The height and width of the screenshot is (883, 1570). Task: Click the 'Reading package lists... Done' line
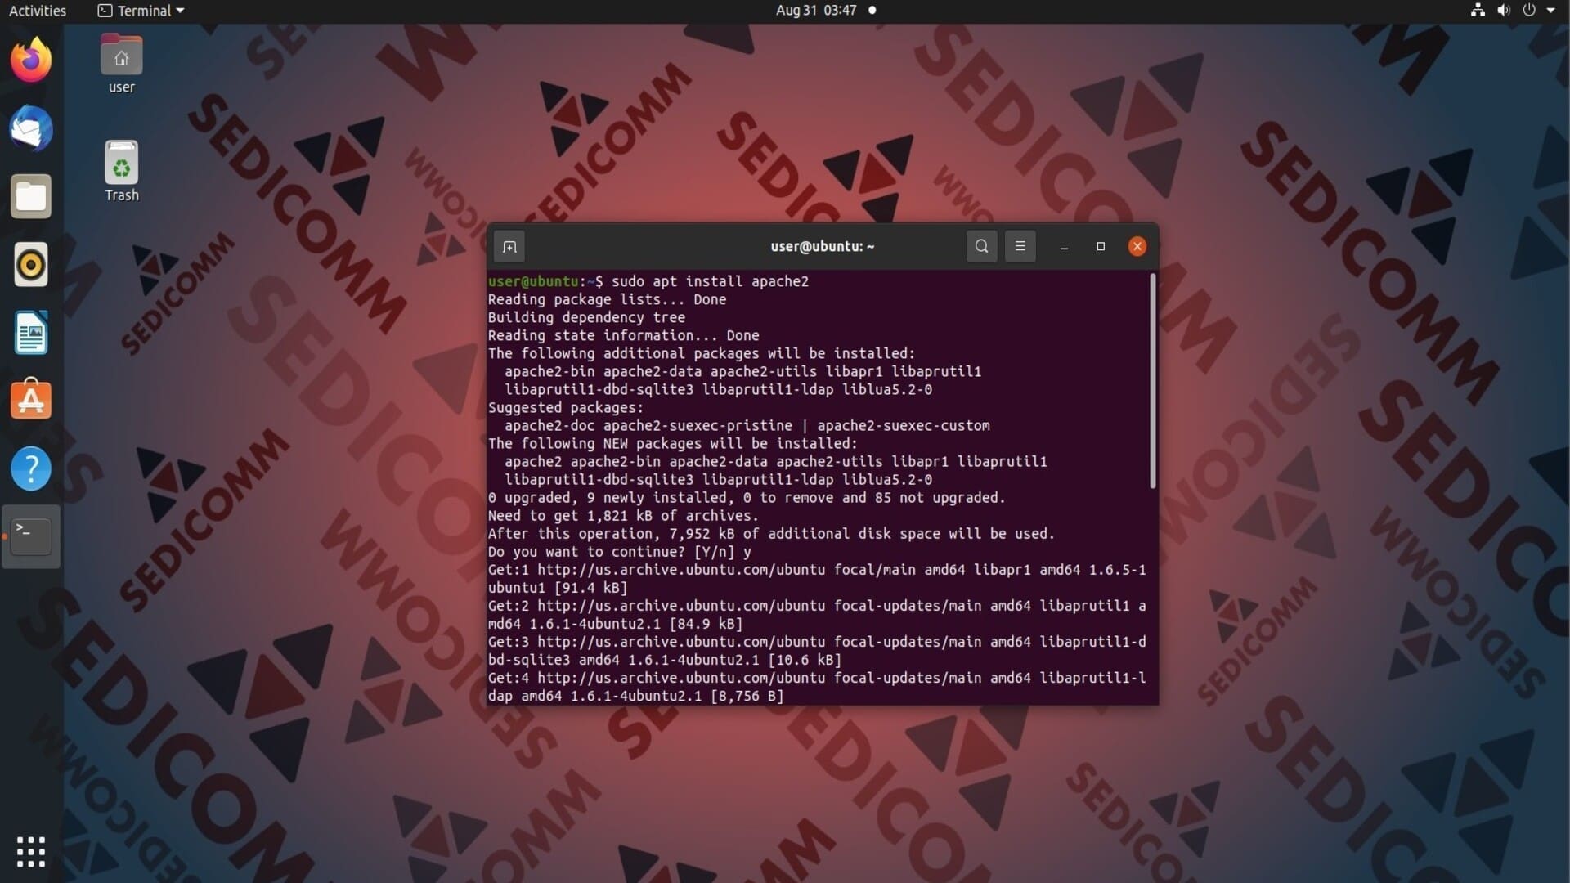[607, 299]
